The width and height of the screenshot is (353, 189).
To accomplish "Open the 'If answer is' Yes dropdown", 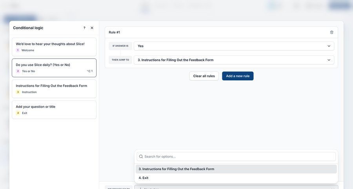I will pos(234,46).
